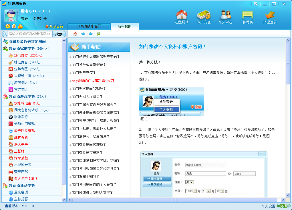
Task: Open the 社区网站 community site icon
Action: (x=182, y=17)
